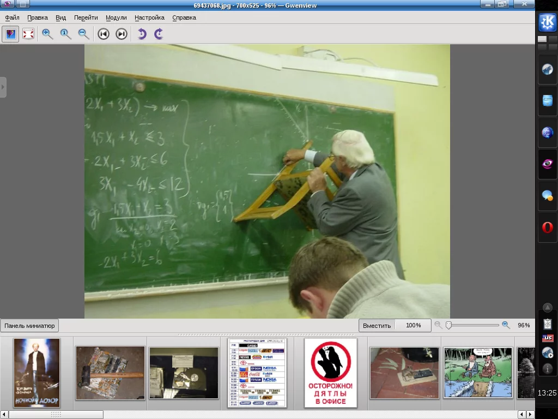Set actual size zoom with the magnifier-1 icon

65,34
